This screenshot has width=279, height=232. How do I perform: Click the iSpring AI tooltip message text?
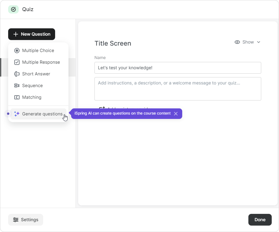click(x=122, y=113)
